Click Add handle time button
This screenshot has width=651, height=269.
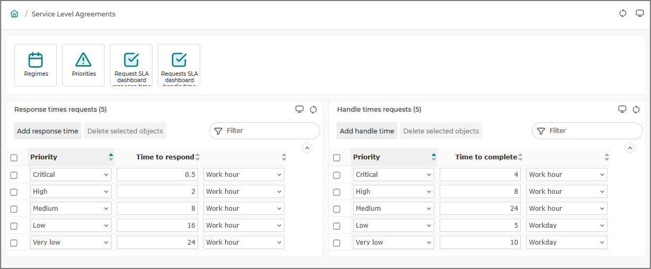(367, 131)
